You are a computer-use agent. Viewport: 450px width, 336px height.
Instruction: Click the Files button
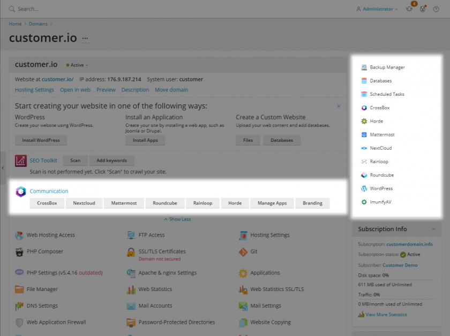(x=248, y=140)
